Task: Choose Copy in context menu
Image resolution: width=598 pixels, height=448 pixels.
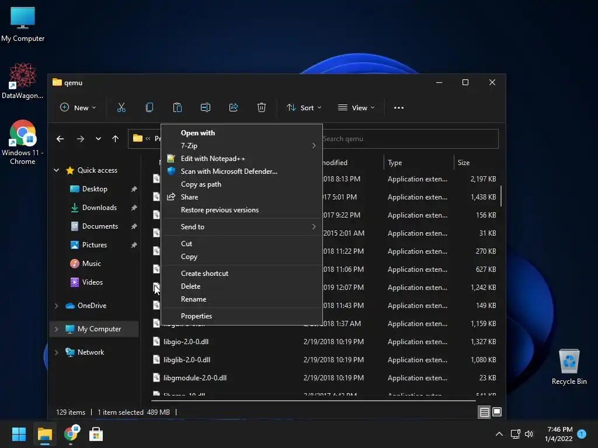Action: (x=242, y=257)
